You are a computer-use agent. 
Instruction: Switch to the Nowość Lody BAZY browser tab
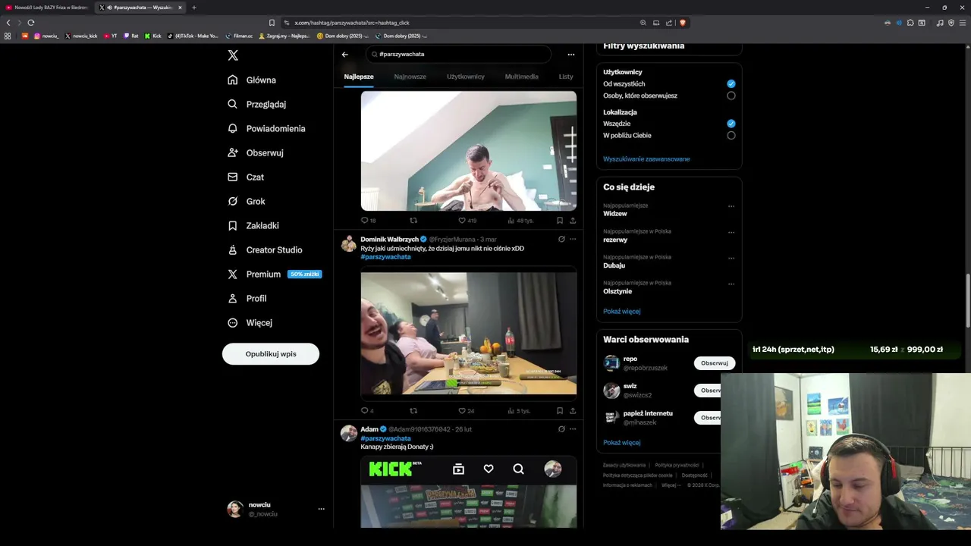click(x=47, y=8)
